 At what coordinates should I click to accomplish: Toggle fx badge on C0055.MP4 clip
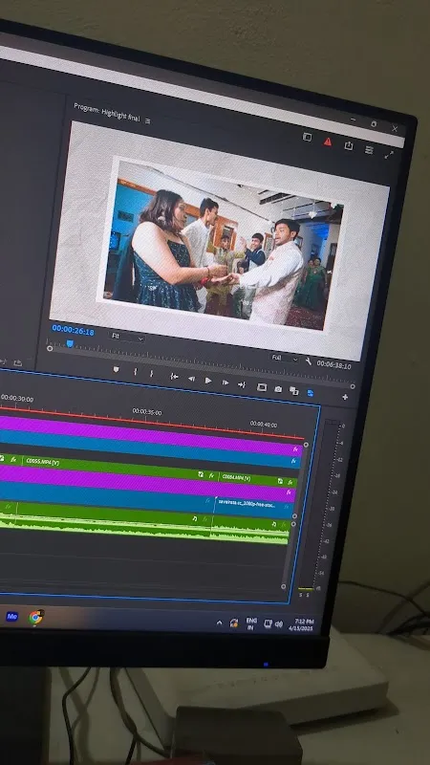coord(13,460)
